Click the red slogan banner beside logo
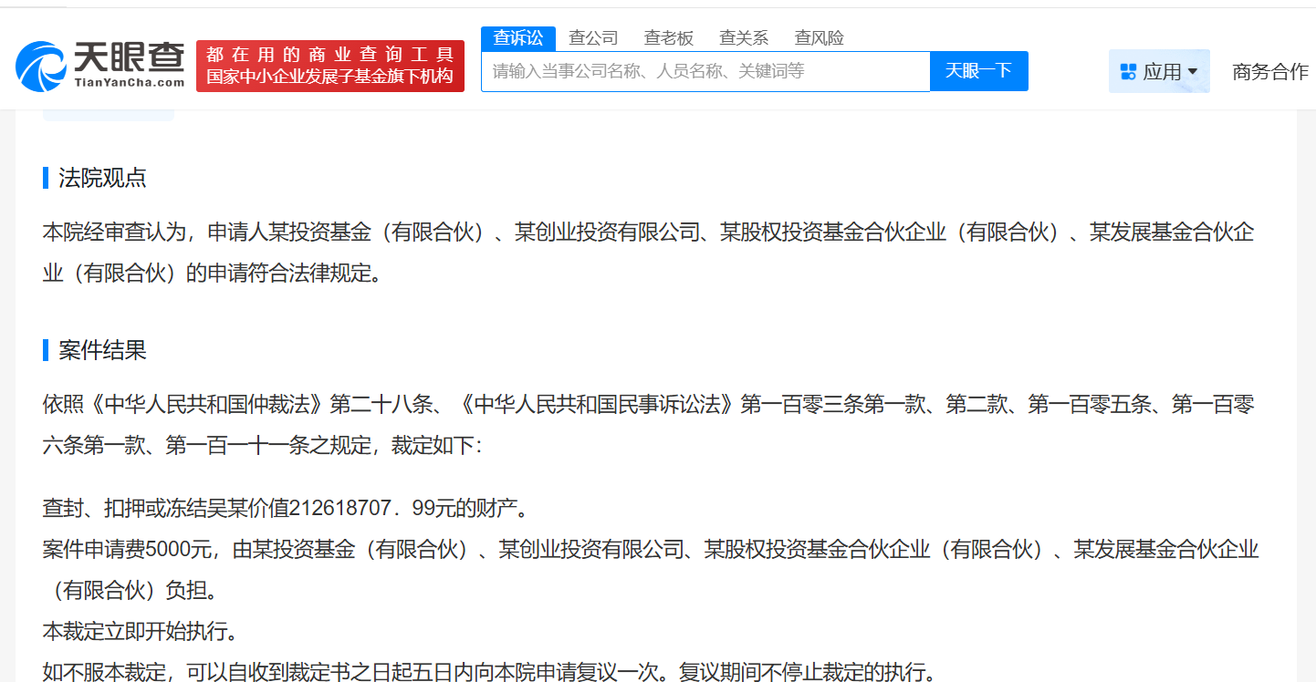Viewport: 1316px width, 682px height. coord(329,66)
